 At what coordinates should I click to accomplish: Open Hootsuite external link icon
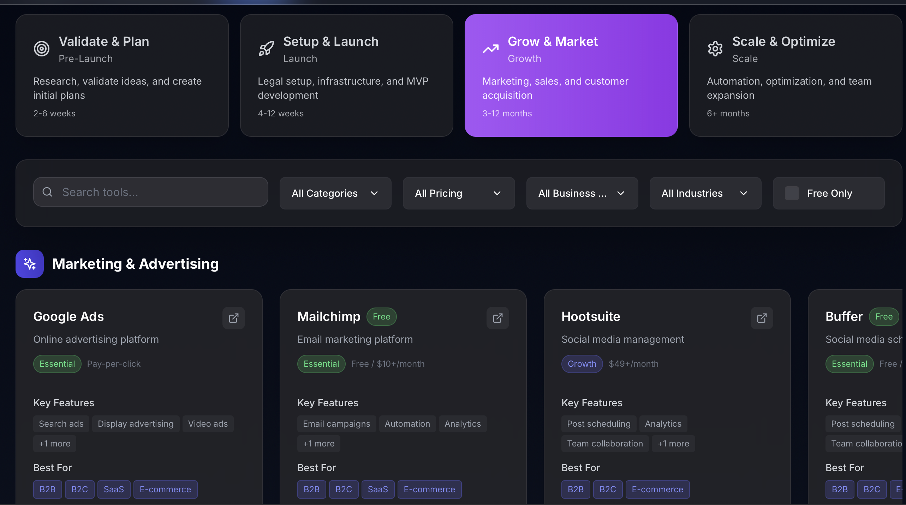click(x=762, y=318)
